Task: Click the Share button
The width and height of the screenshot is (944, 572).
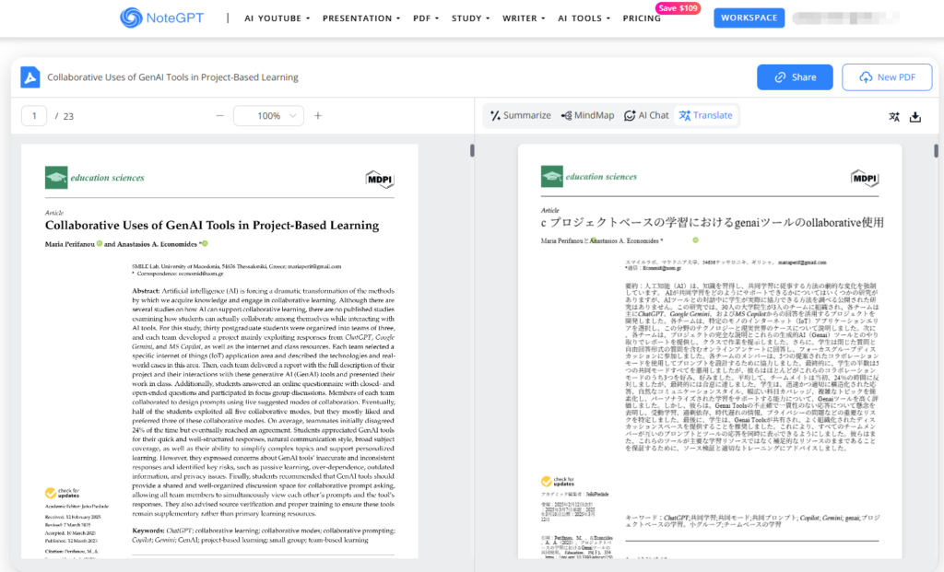Action: (x=794, y=76)
